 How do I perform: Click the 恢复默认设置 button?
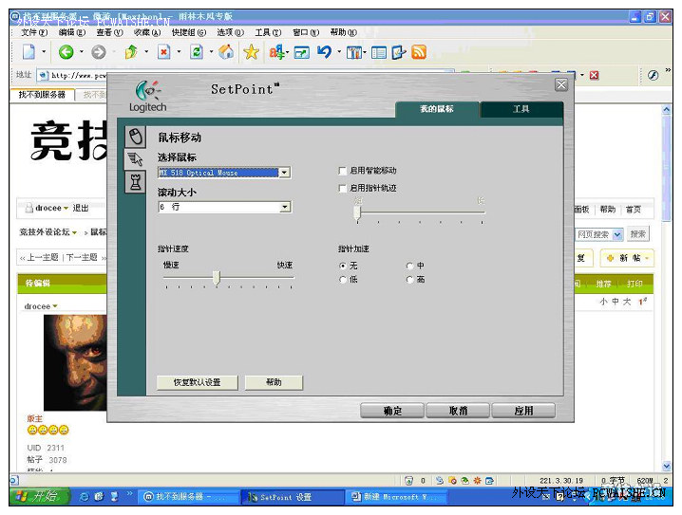pyautogui.click(x=197, y=382)
